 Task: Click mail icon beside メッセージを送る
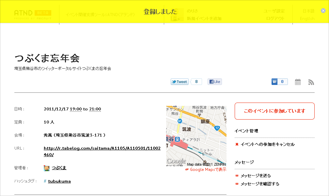(x=237, y=176)
